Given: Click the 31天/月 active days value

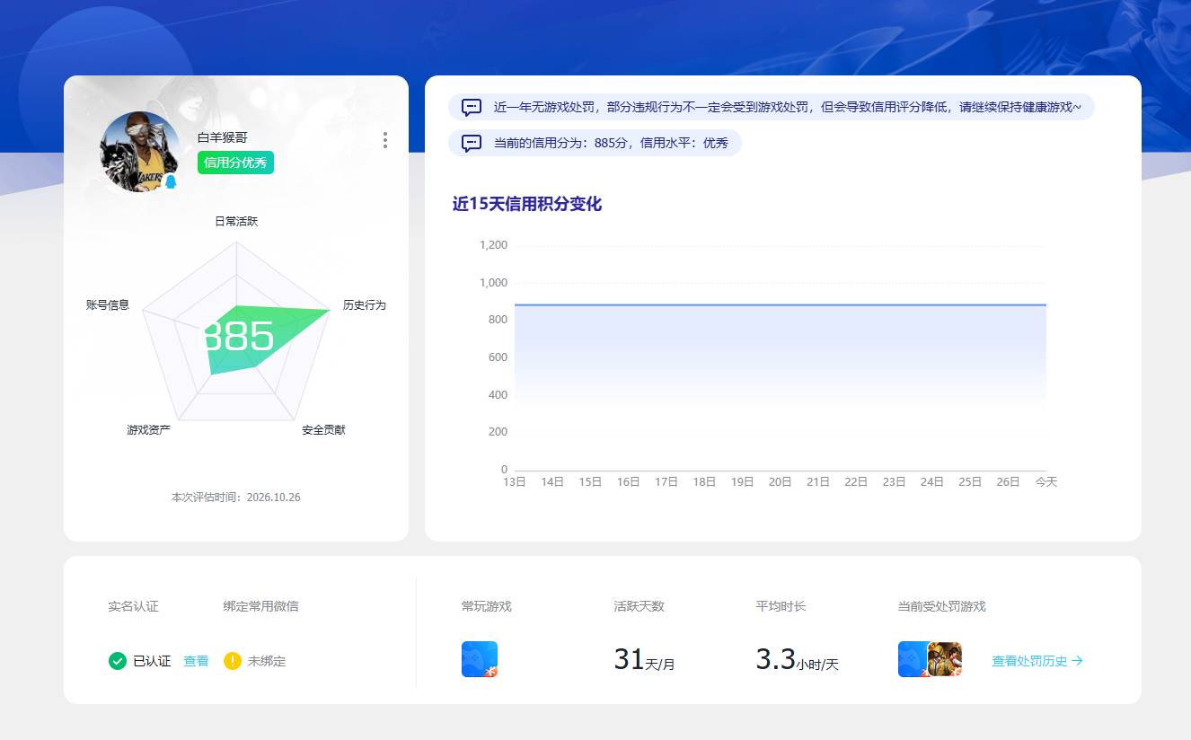Looking at the screenshot, I should click(x=644, y=660).
